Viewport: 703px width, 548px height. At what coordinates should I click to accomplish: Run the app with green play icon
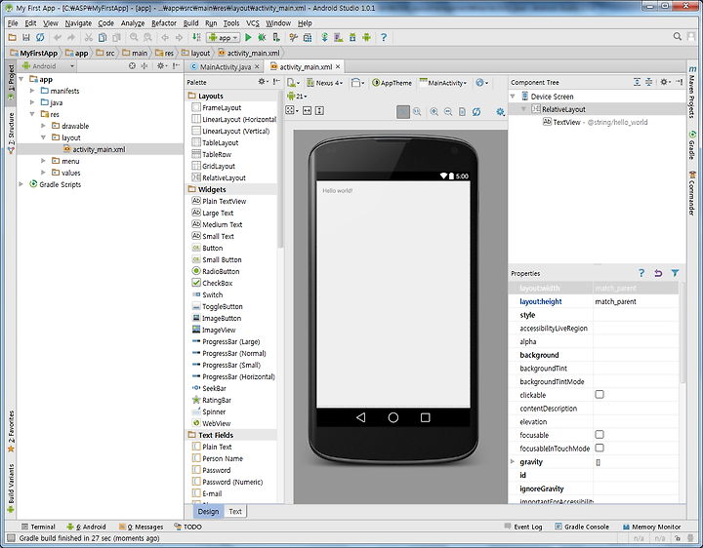(248, 38)
